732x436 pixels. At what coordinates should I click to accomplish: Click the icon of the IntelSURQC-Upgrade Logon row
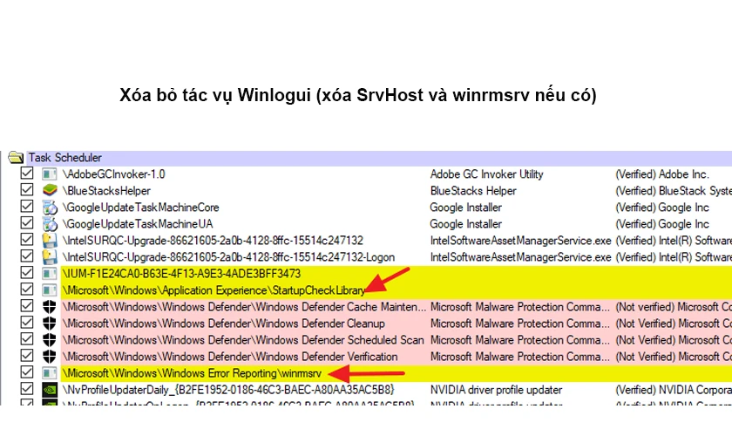[x=49, y=257]
